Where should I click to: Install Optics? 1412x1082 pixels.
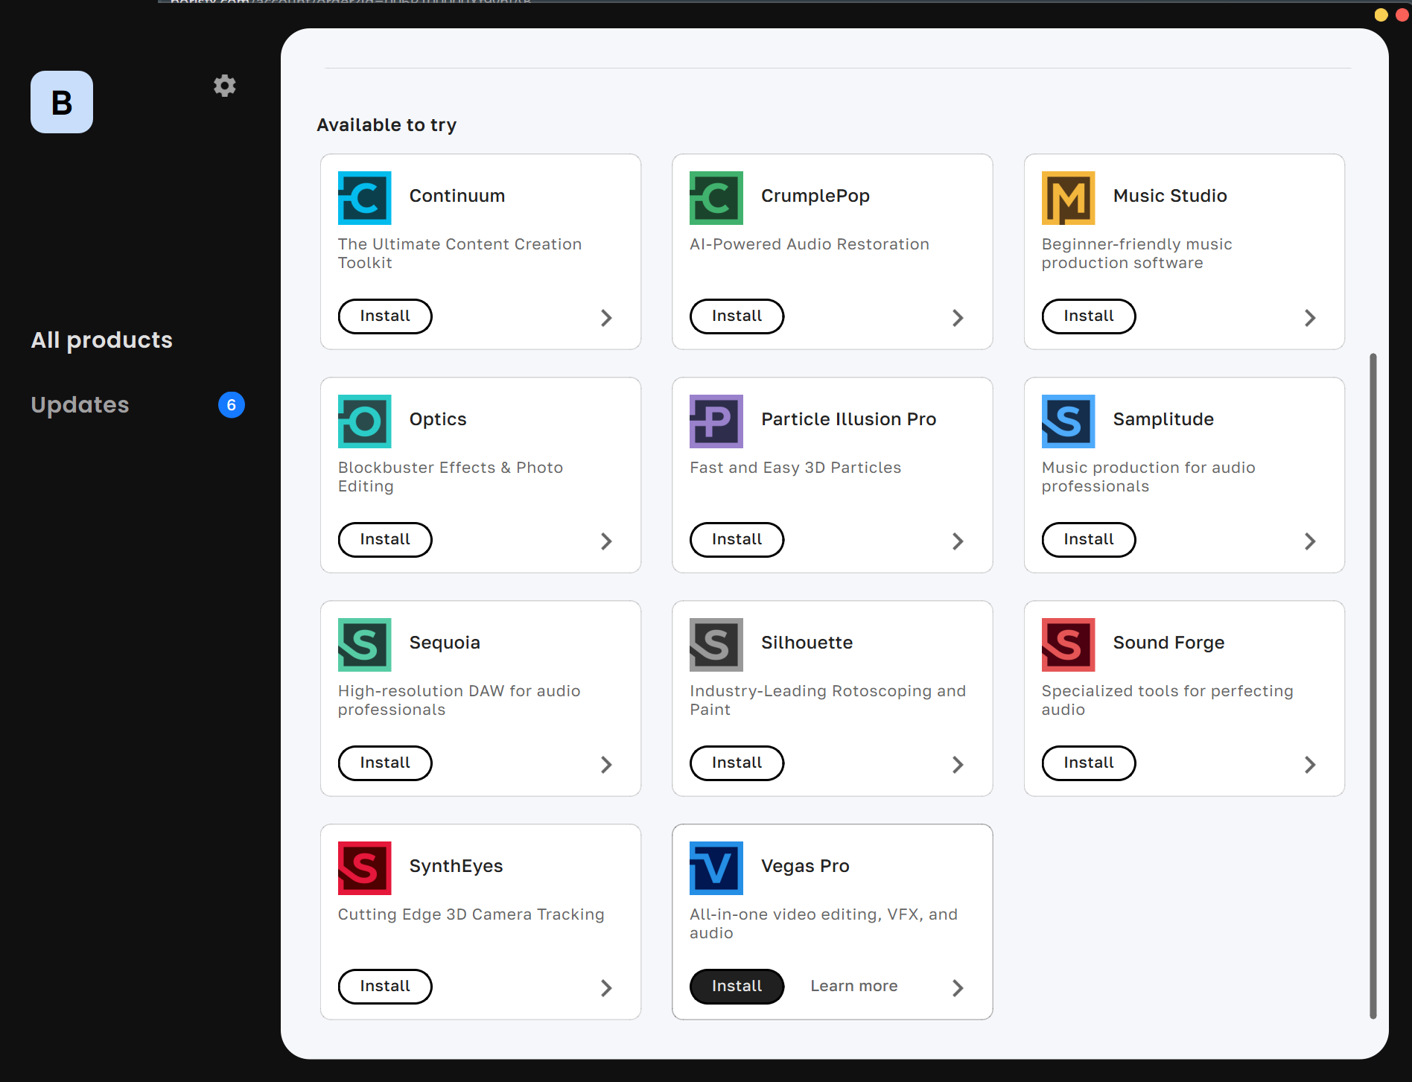click(385, 540)
